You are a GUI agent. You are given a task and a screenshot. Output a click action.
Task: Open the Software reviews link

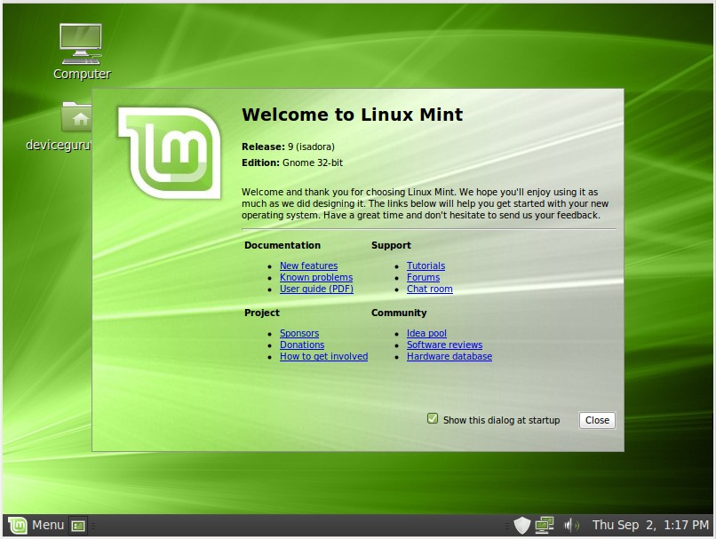click(445, 345)
